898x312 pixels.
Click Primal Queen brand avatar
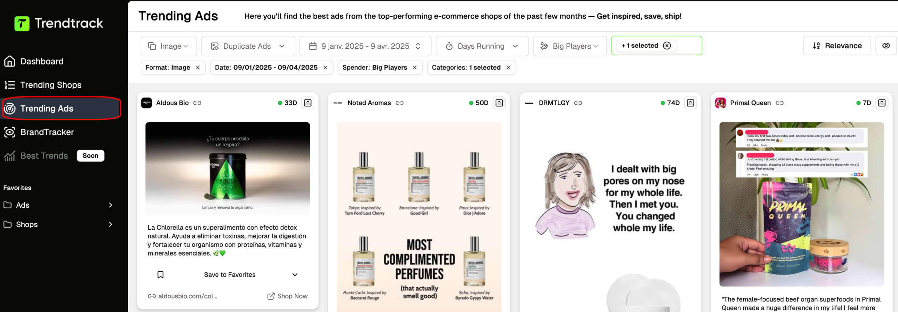coord(721,103)
